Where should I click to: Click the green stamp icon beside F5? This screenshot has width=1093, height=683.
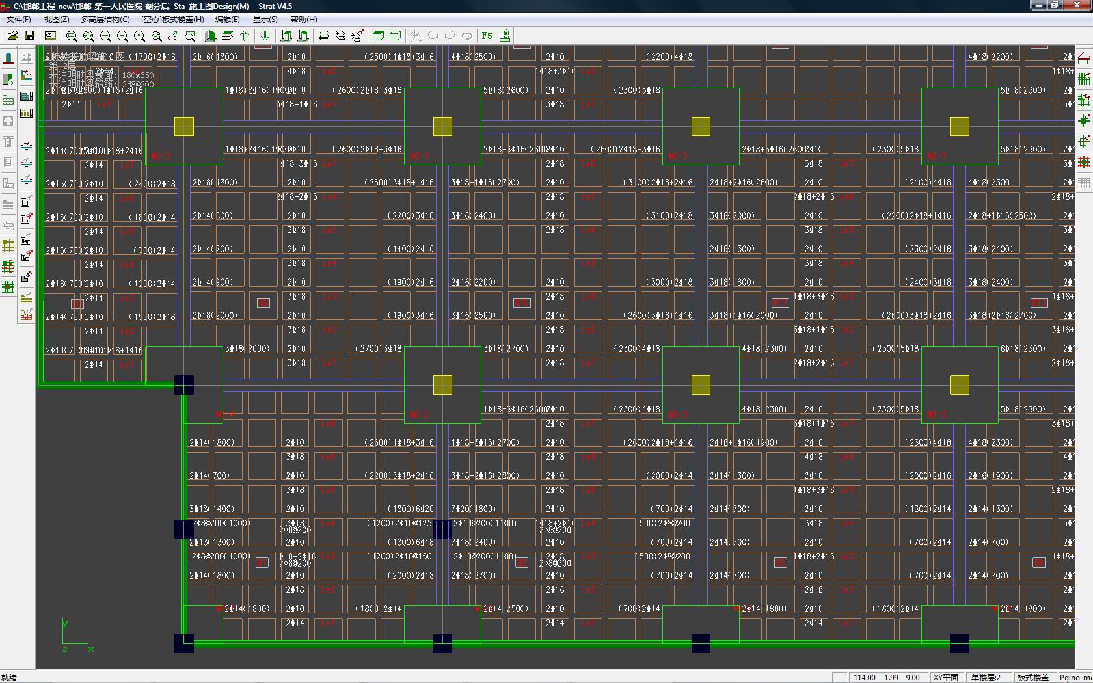(505, 36)
